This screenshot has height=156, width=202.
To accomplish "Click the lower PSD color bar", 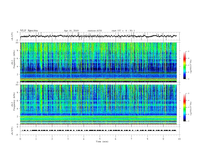I will [x=185, y=107].
